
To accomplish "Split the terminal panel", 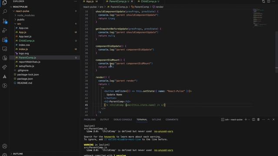I will tap(254, 120).
